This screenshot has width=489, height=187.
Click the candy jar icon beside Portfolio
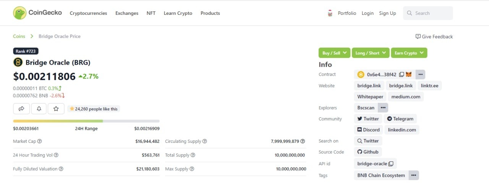coord(330,13)
